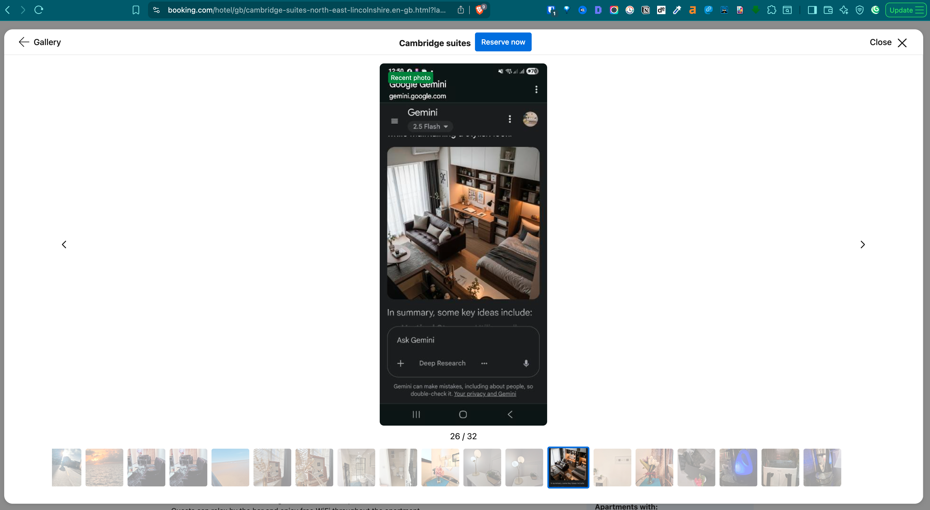Click the share icon in address bar
Image resolution: width=930 pixels, height=510 pixels.
click(461, 10)
